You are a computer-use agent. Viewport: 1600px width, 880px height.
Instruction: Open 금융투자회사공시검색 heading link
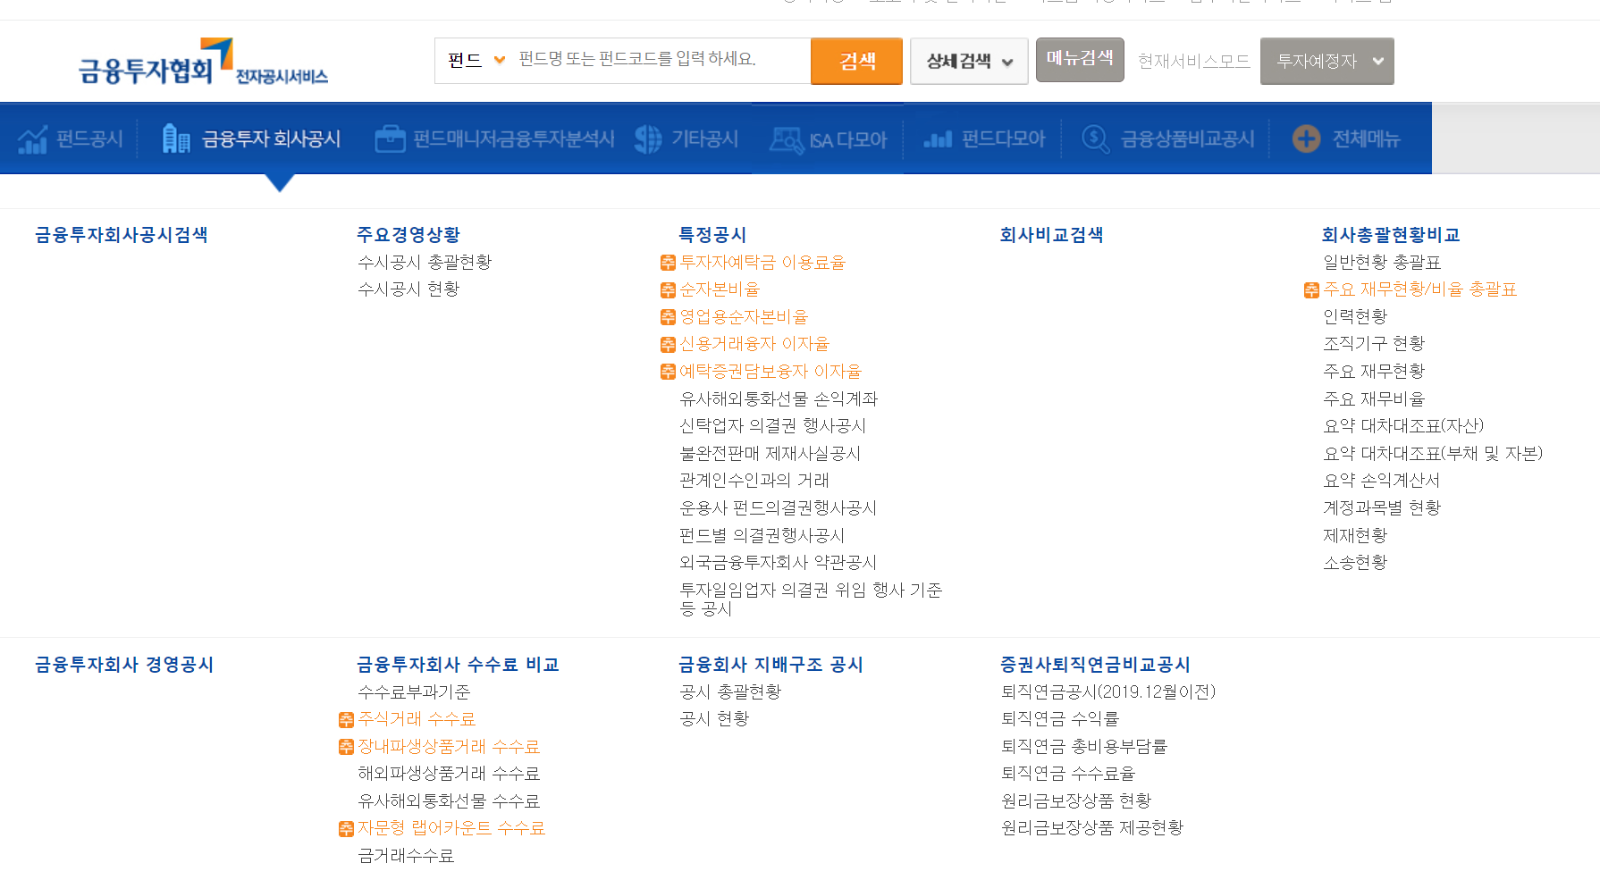pyautogui.click(x=122, y=235)
